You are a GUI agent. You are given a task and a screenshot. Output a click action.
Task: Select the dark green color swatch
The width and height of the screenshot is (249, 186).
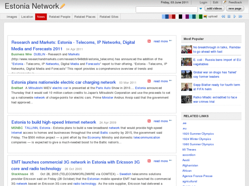[201, 17]
